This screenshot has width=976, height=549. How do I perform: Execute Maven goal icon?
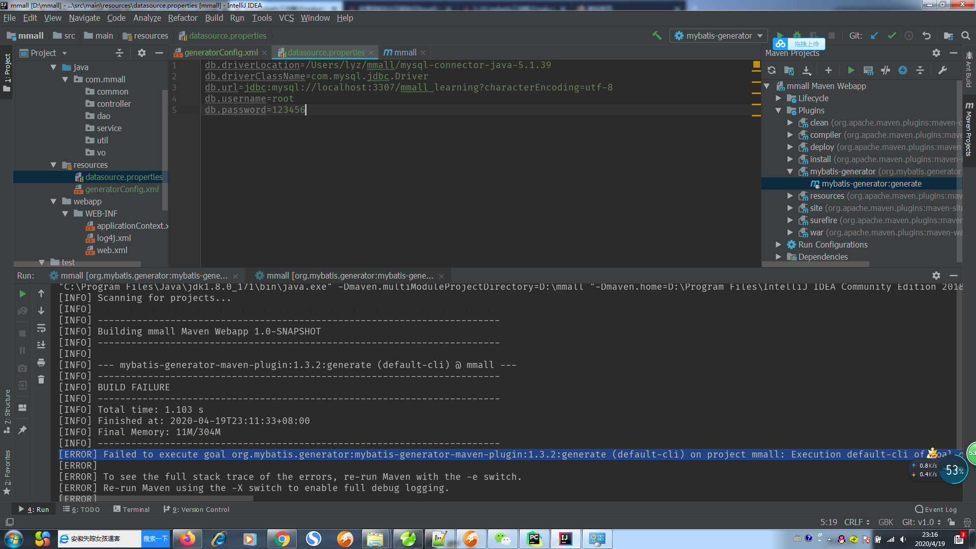pos(868,70)
